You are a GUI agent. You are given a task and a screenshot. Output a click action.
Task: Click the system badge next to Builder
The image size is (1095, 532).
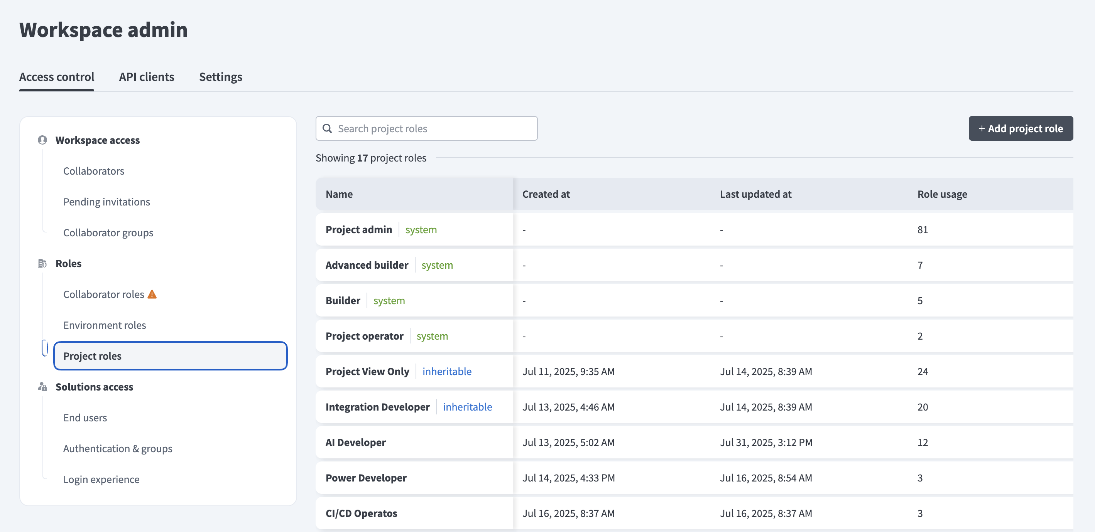click(x=389, y=300)
